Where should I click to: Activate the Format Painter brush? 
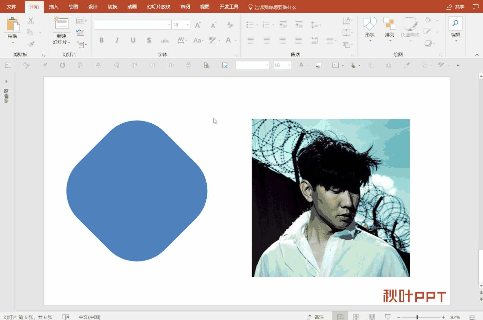click(31, 44)
